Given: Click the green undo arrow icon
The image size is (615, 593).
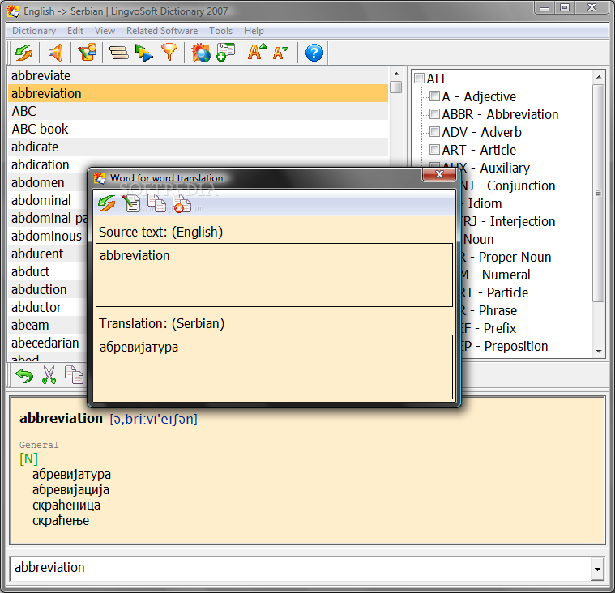Looking at the screenshot, I should (x=24, y=375).
